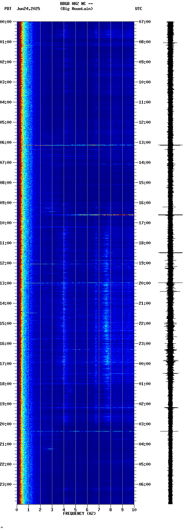Click the bright streak near 09:35 PDT at 9 Hz
The height and width of the screenshot is (531, 185).
pos(122,215)
